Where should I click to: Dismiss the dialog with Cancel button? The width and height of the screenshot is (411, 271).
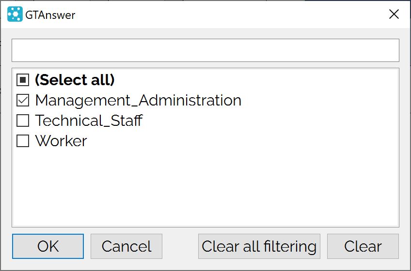(x=126, y=246)
